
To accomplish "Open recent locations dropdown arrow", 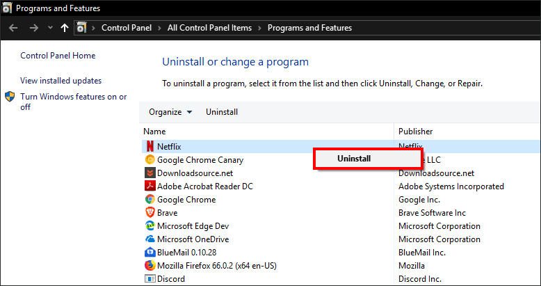I will (50, 28).
